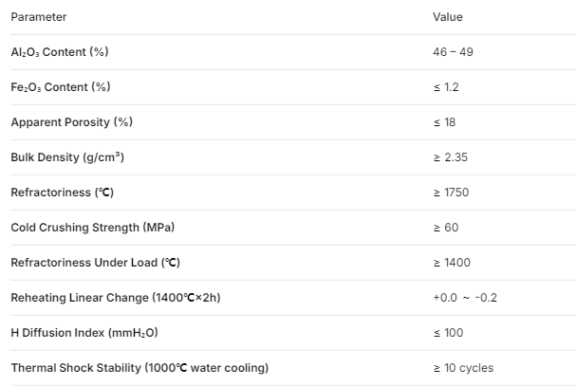Select the Refractoriness Under Load (℃) label
Screen dimensions: 576x386
tap(96, 263)
